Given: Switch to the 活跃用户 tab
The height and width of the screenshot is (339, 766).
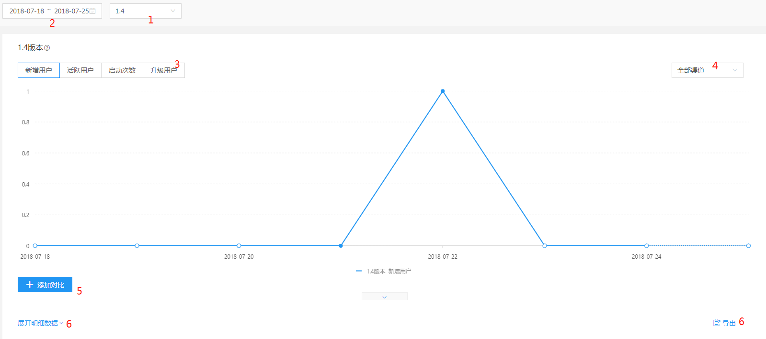Looking at the screenshot, I should click(x=80, y=70).
